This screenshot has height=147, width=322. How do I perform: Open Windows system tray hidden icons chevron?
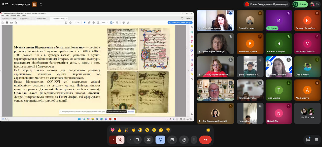(x=167, y=119)
